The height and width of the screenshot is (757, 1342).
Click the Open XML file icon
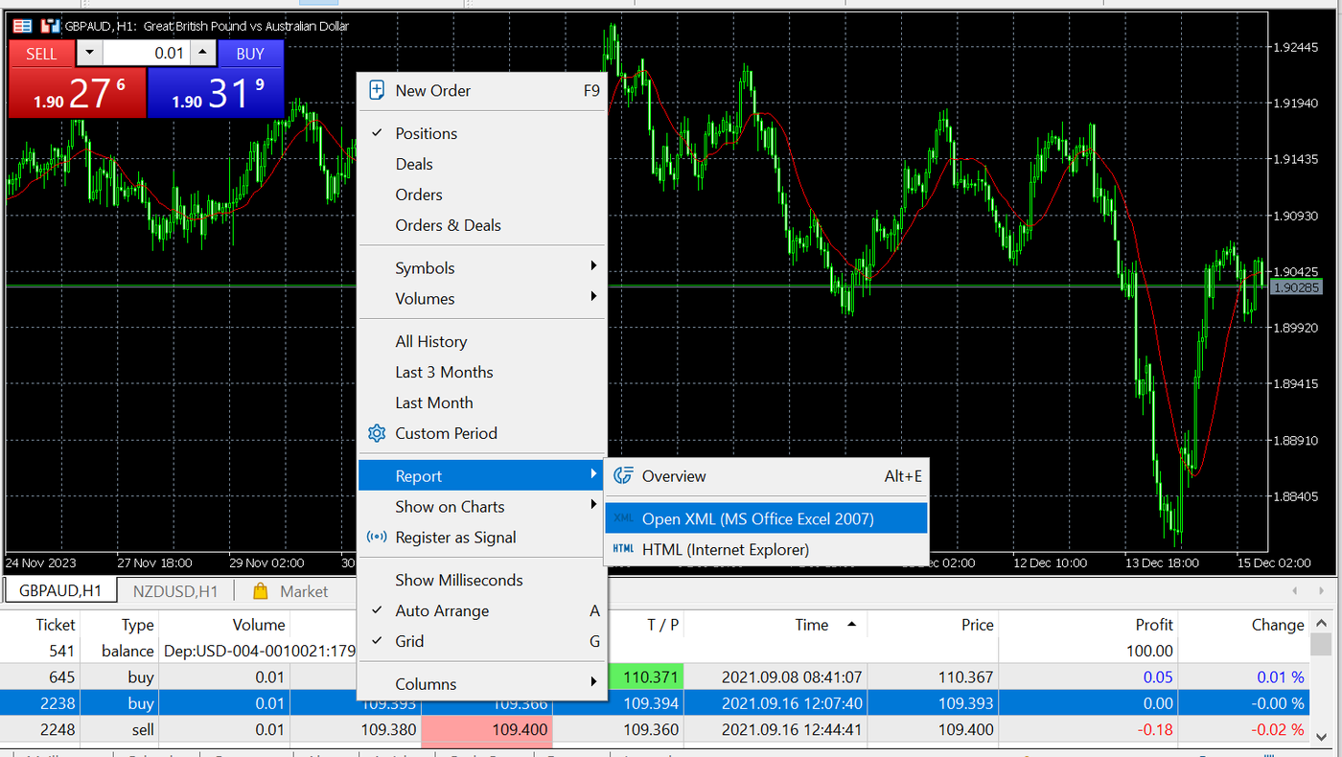623,518
